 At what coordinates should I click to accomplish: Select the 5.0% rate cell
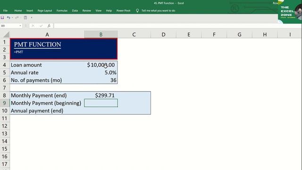click(101, 72)
